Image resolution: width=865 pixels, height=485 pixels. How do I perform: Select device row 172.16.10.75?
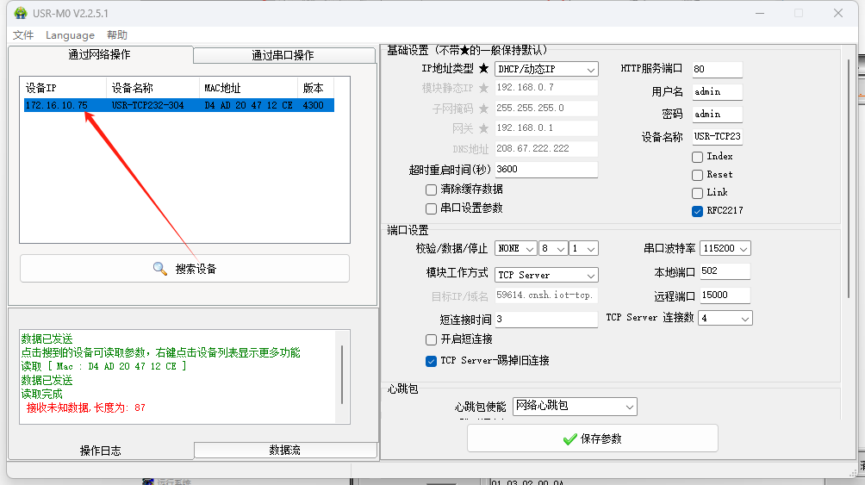(x=178, y=105)
